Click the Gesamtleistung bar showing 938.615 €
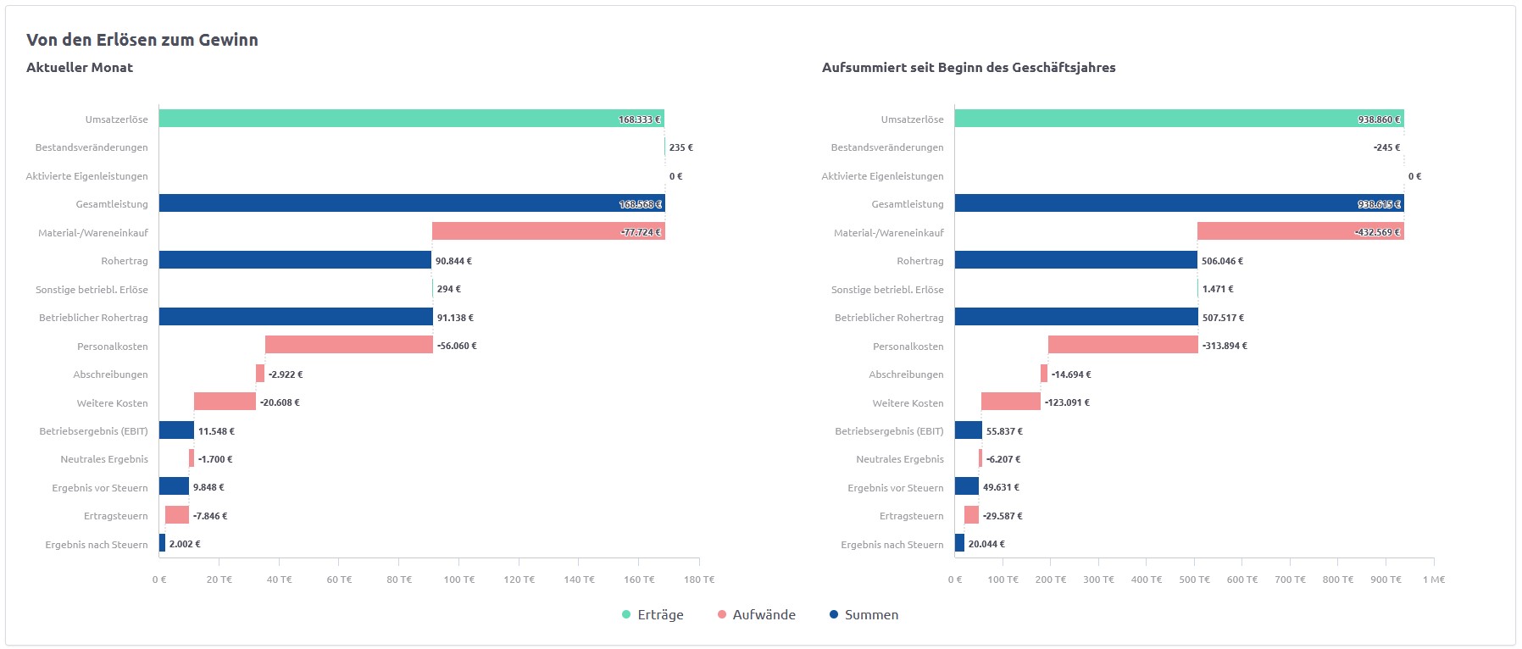 pos(1180,203)
